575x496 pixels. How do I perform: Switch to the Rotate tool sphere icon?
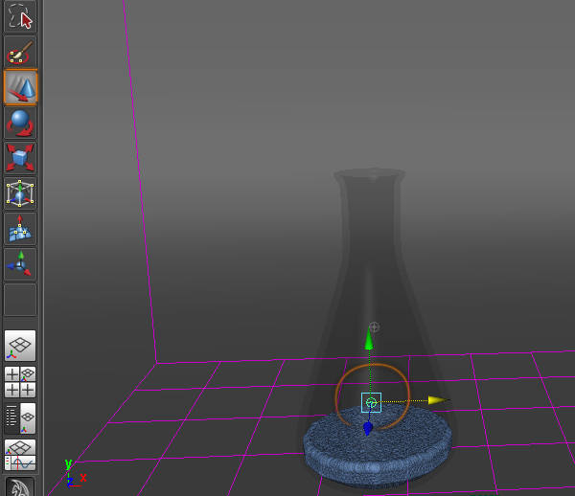click(x=20, y=123)
